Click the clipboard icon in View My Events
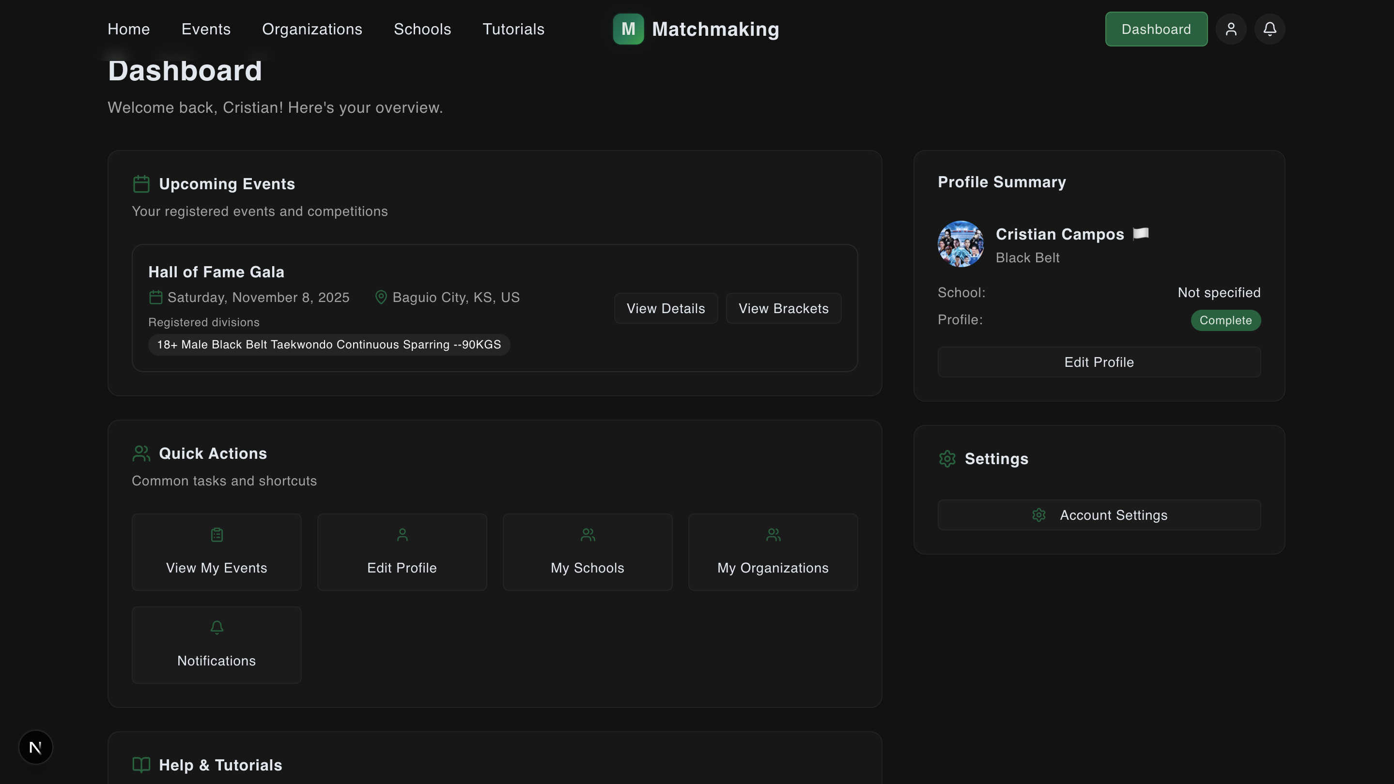This screenshot has width=1394, height=784. [217, 535]
